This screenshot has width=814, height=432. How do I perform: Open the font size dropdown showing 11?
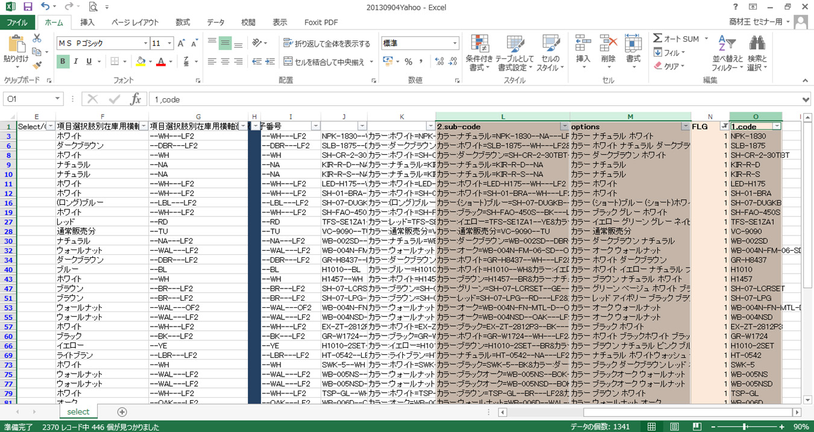point(169,43)
